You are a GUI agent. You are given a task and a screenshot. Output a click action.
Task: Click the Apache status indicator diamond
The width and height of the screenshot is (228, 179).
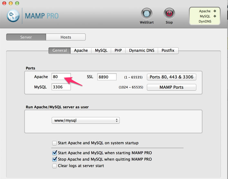pos(215,11)
